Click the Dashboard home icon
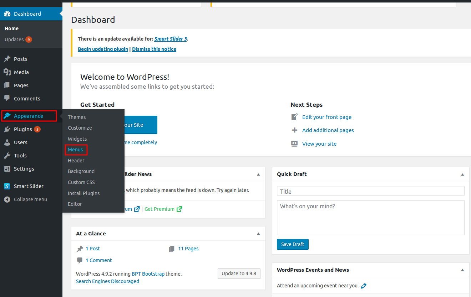 (7, 14)
